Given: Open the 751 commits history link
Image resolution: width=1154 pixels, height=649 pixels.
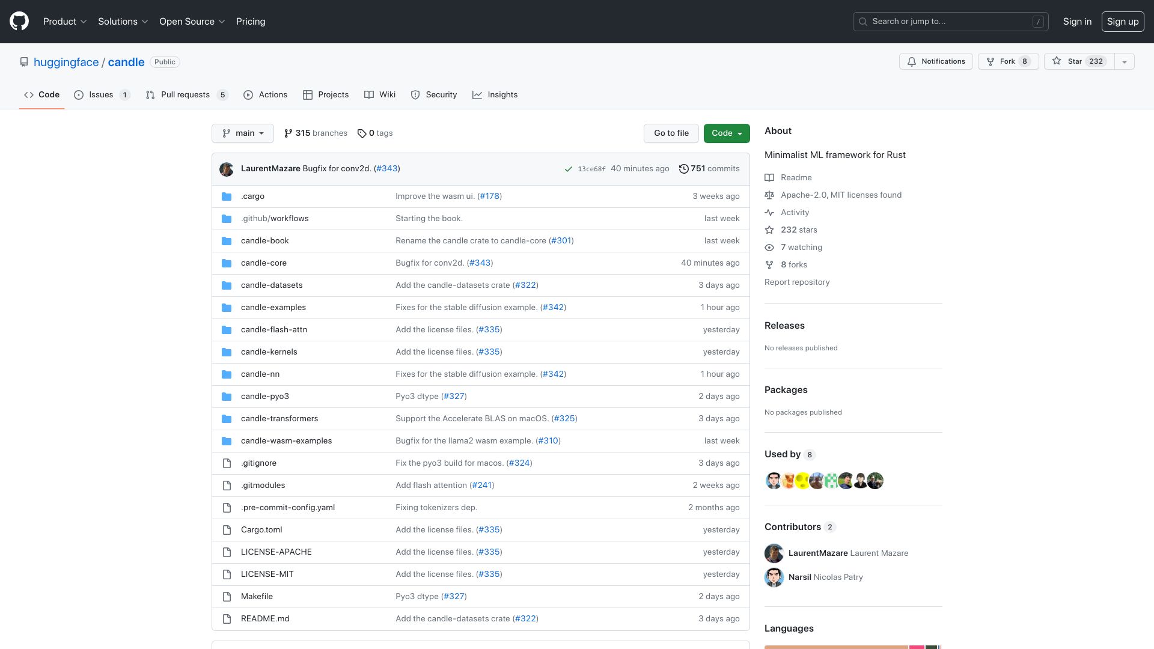Looking at the screenshot, I should [x=709, y=169].
